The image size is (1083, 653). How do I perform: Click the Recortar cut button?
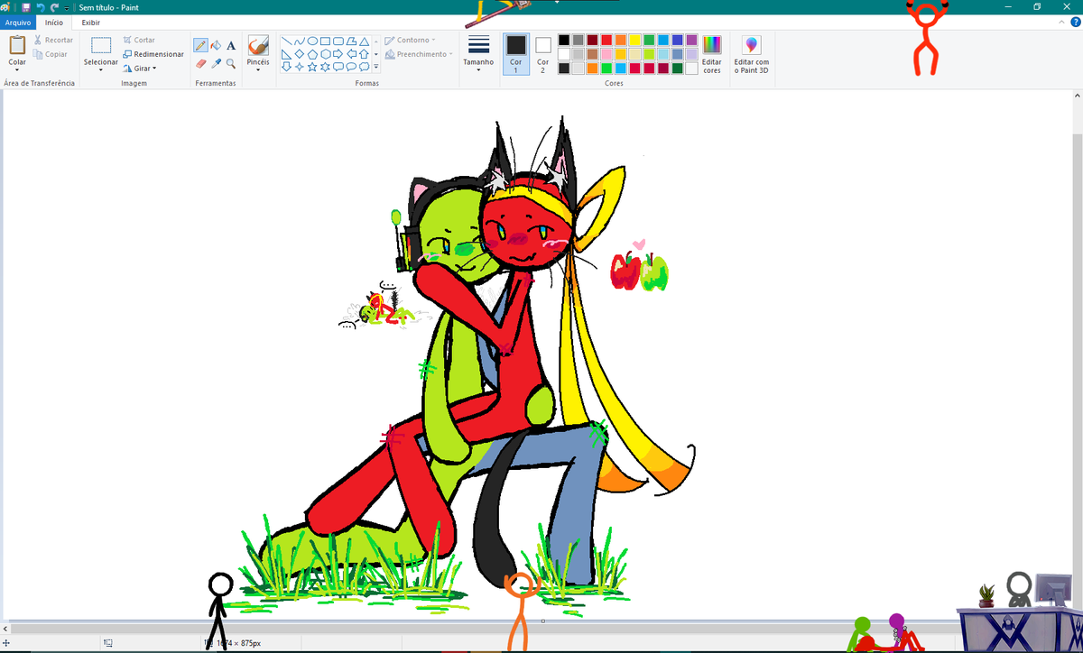click(x=53, y=40)
